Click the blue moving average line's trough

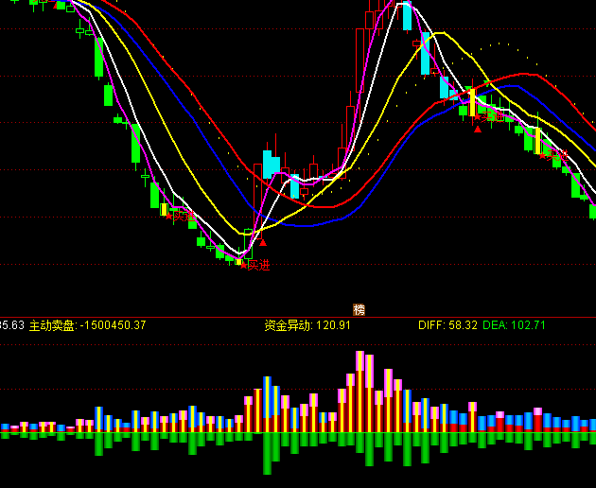coord(320,226)
